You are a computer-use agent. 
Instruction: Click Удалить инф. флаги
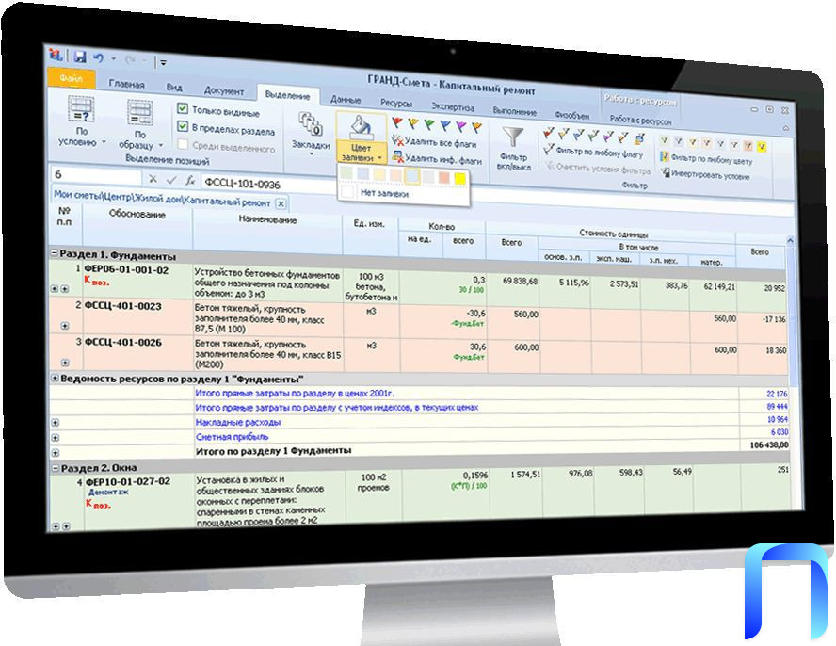(437, 158)
